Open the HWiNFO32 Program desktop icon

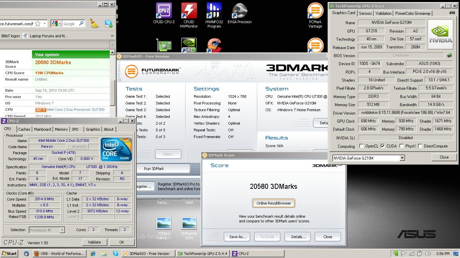pos(214,15)
